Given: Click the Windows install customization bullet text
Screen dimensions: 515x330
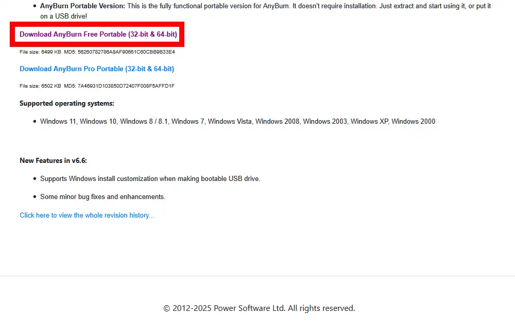Looking at the screenshot, I should pyautogui.click(x=150, y=179).
